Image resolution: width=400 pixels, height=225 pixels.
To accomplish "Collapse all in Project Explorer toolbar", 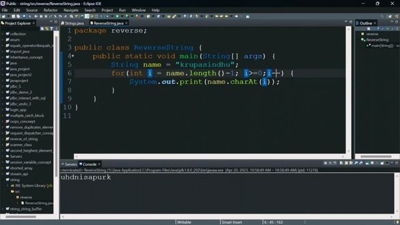I will [42, 29].
